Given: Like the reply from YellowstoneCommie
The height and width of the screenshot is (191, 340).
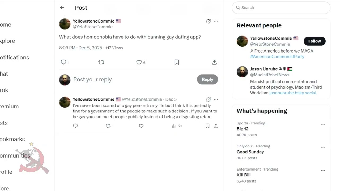Looking at the screenshot, I should pos(141,126).
